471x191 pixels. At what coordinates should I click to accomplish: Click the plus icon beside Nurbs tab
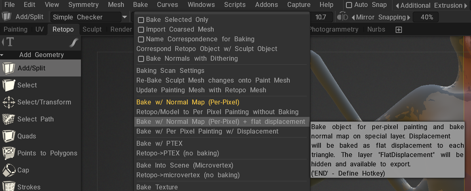tap(399, 30)
